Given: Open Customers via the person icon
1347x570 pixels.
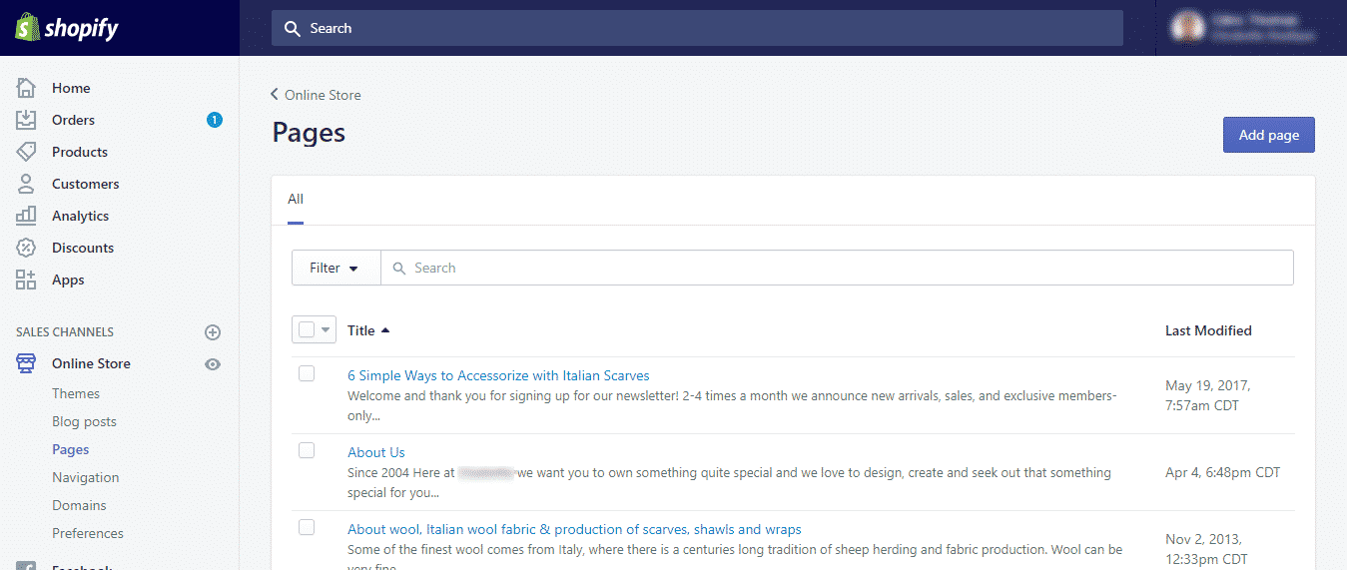Looking at the screenshot, I should coord(26,184).
